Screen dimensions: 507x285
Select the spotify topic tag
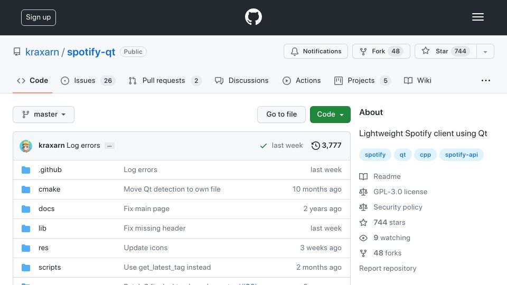point(375,155)
